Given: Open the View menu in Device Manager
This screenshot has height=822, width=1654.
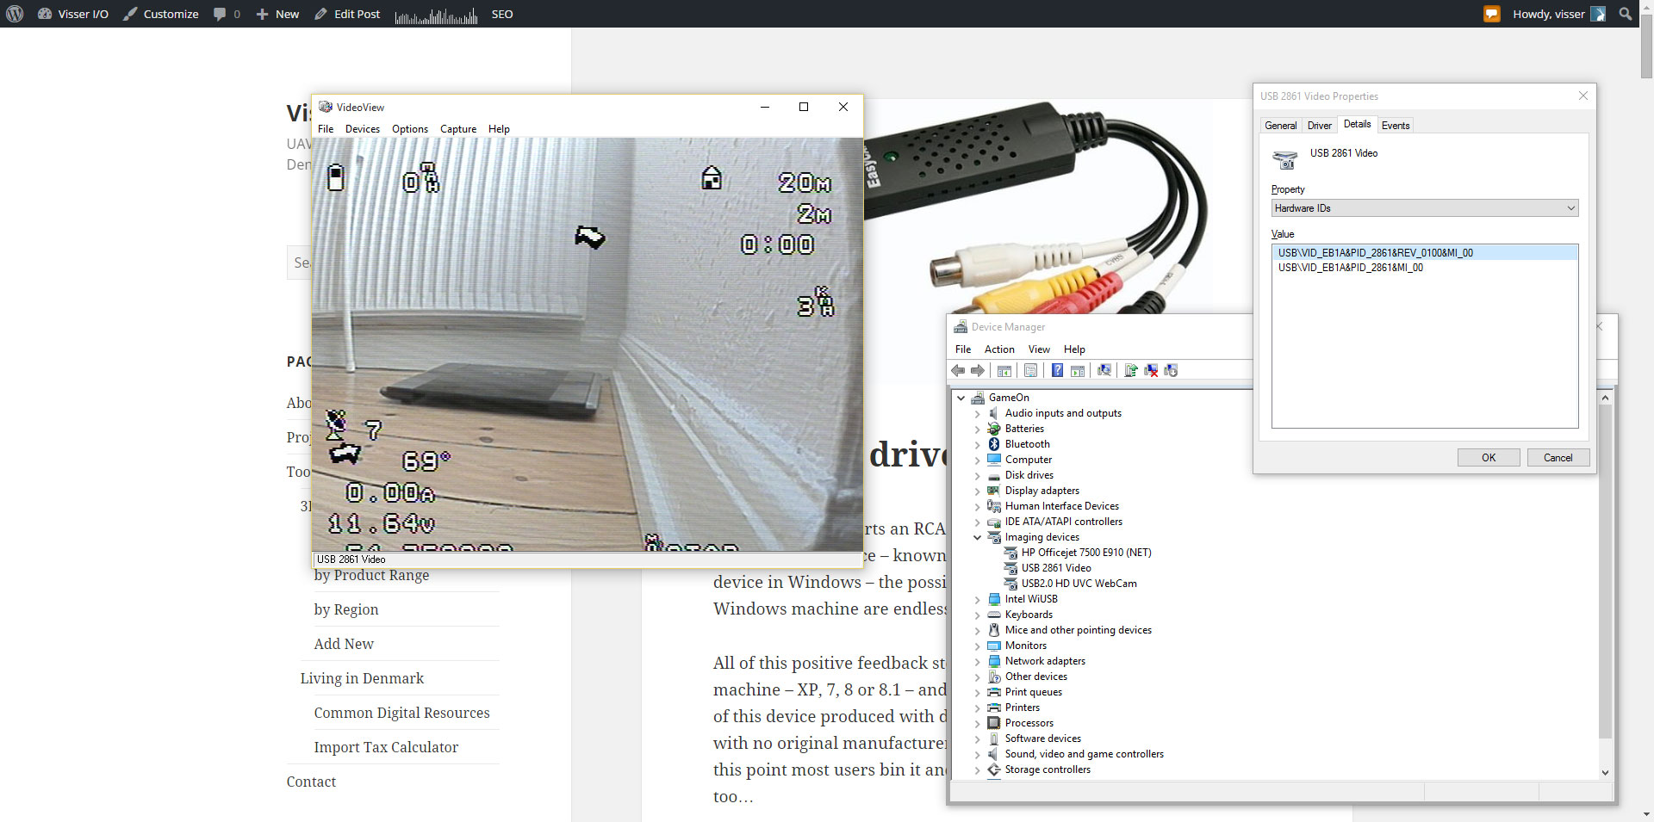Looking at the screenshot, I should point(1039,349).
